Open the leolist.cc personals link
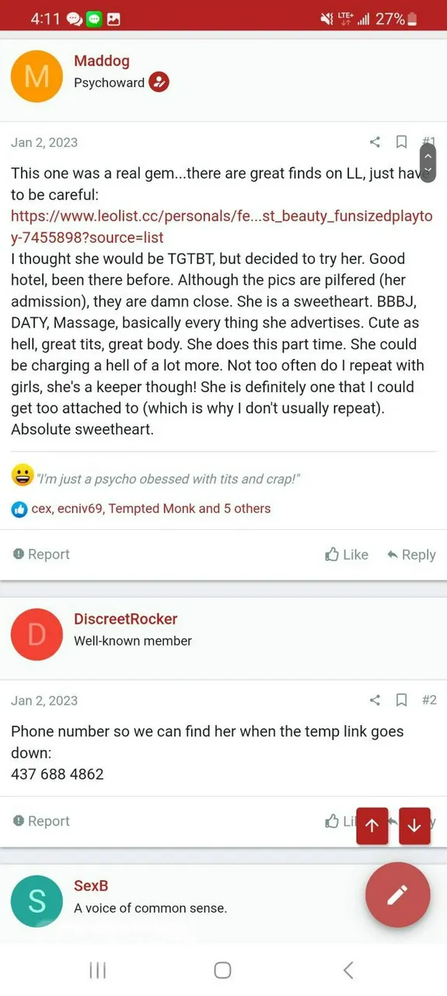The height and width of the screenshot is (996, 447). [221, 226]
